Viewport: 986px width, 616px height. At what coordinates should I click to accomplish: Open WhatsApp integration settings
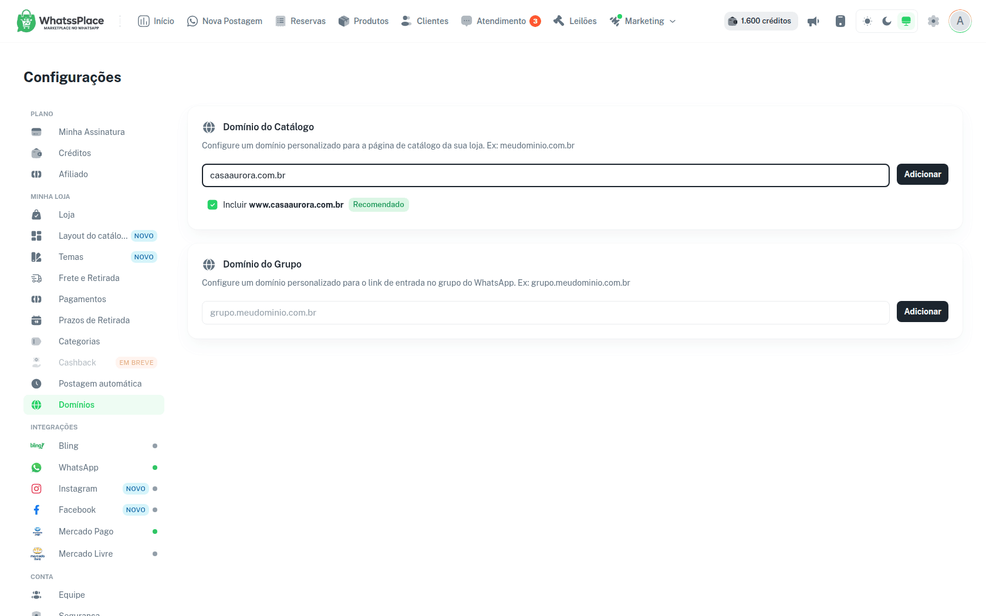pos(94,468)
